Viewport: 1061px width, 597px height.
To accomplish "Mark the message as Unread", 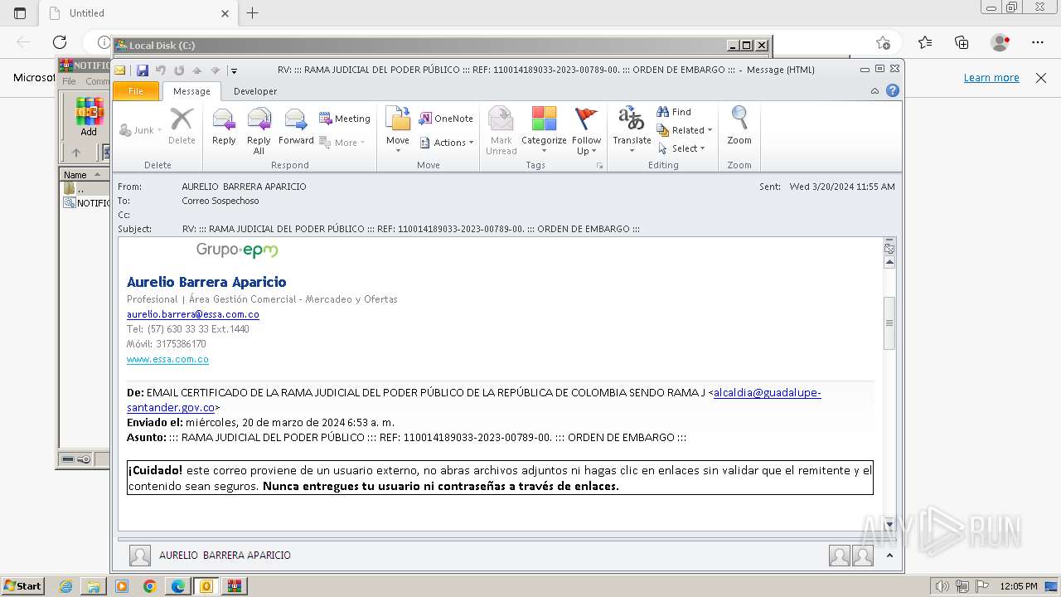I will (501, 131).
